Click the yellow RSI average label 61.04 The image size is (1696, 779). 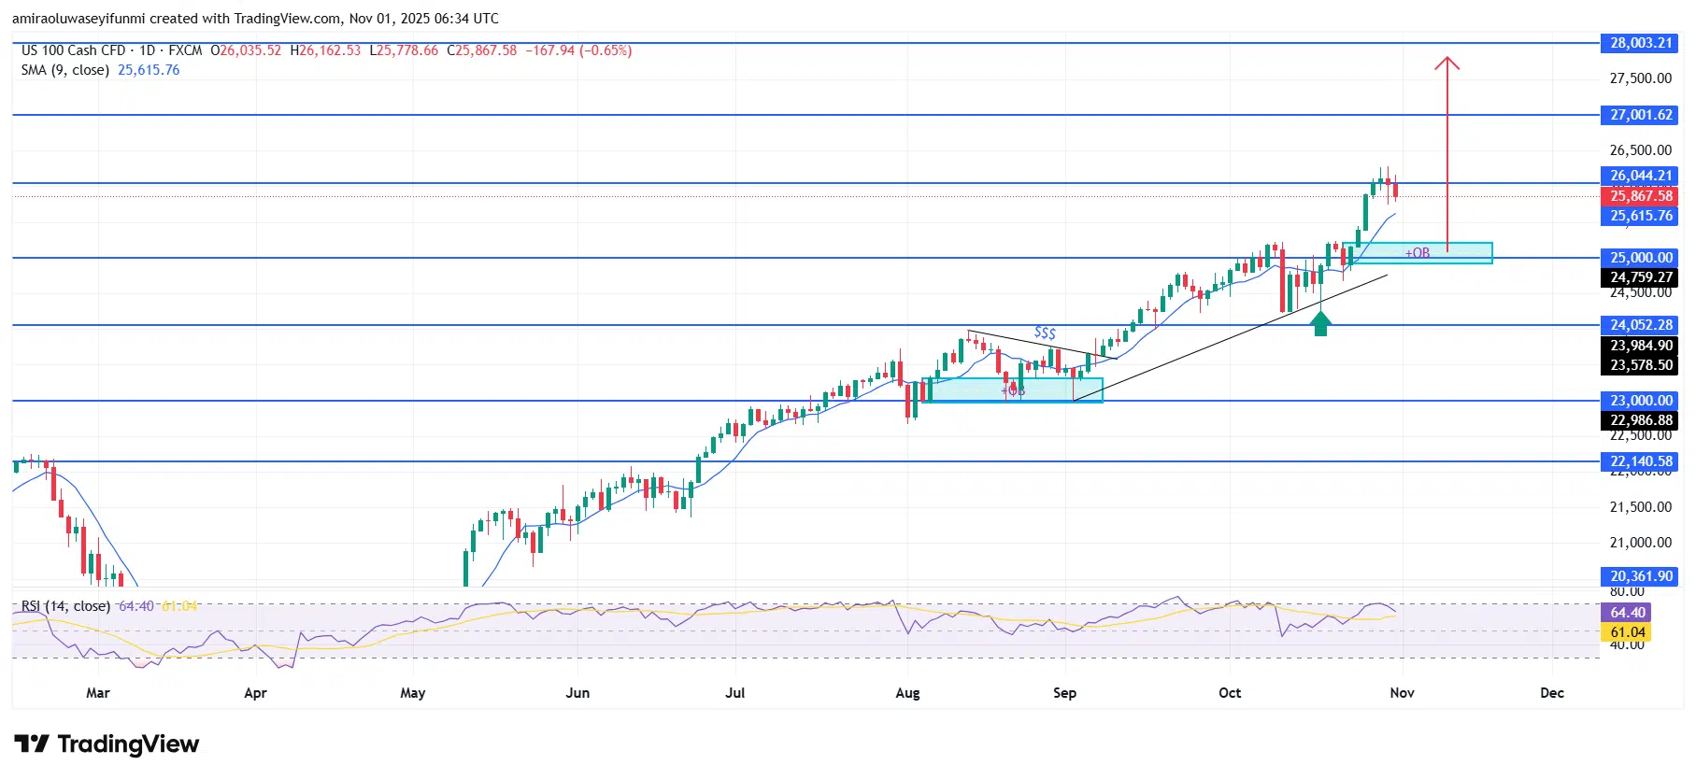(x=1627, y=632)
